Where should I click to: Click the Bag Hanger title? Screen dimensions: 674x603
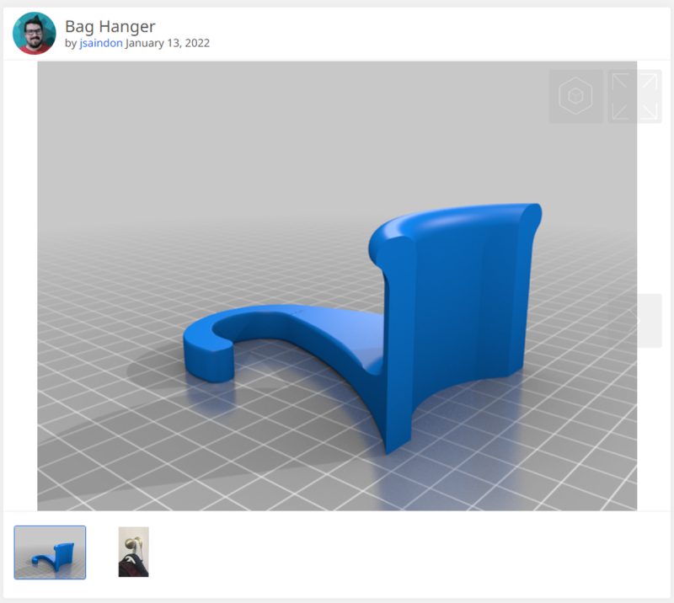(x=110, y=27)
